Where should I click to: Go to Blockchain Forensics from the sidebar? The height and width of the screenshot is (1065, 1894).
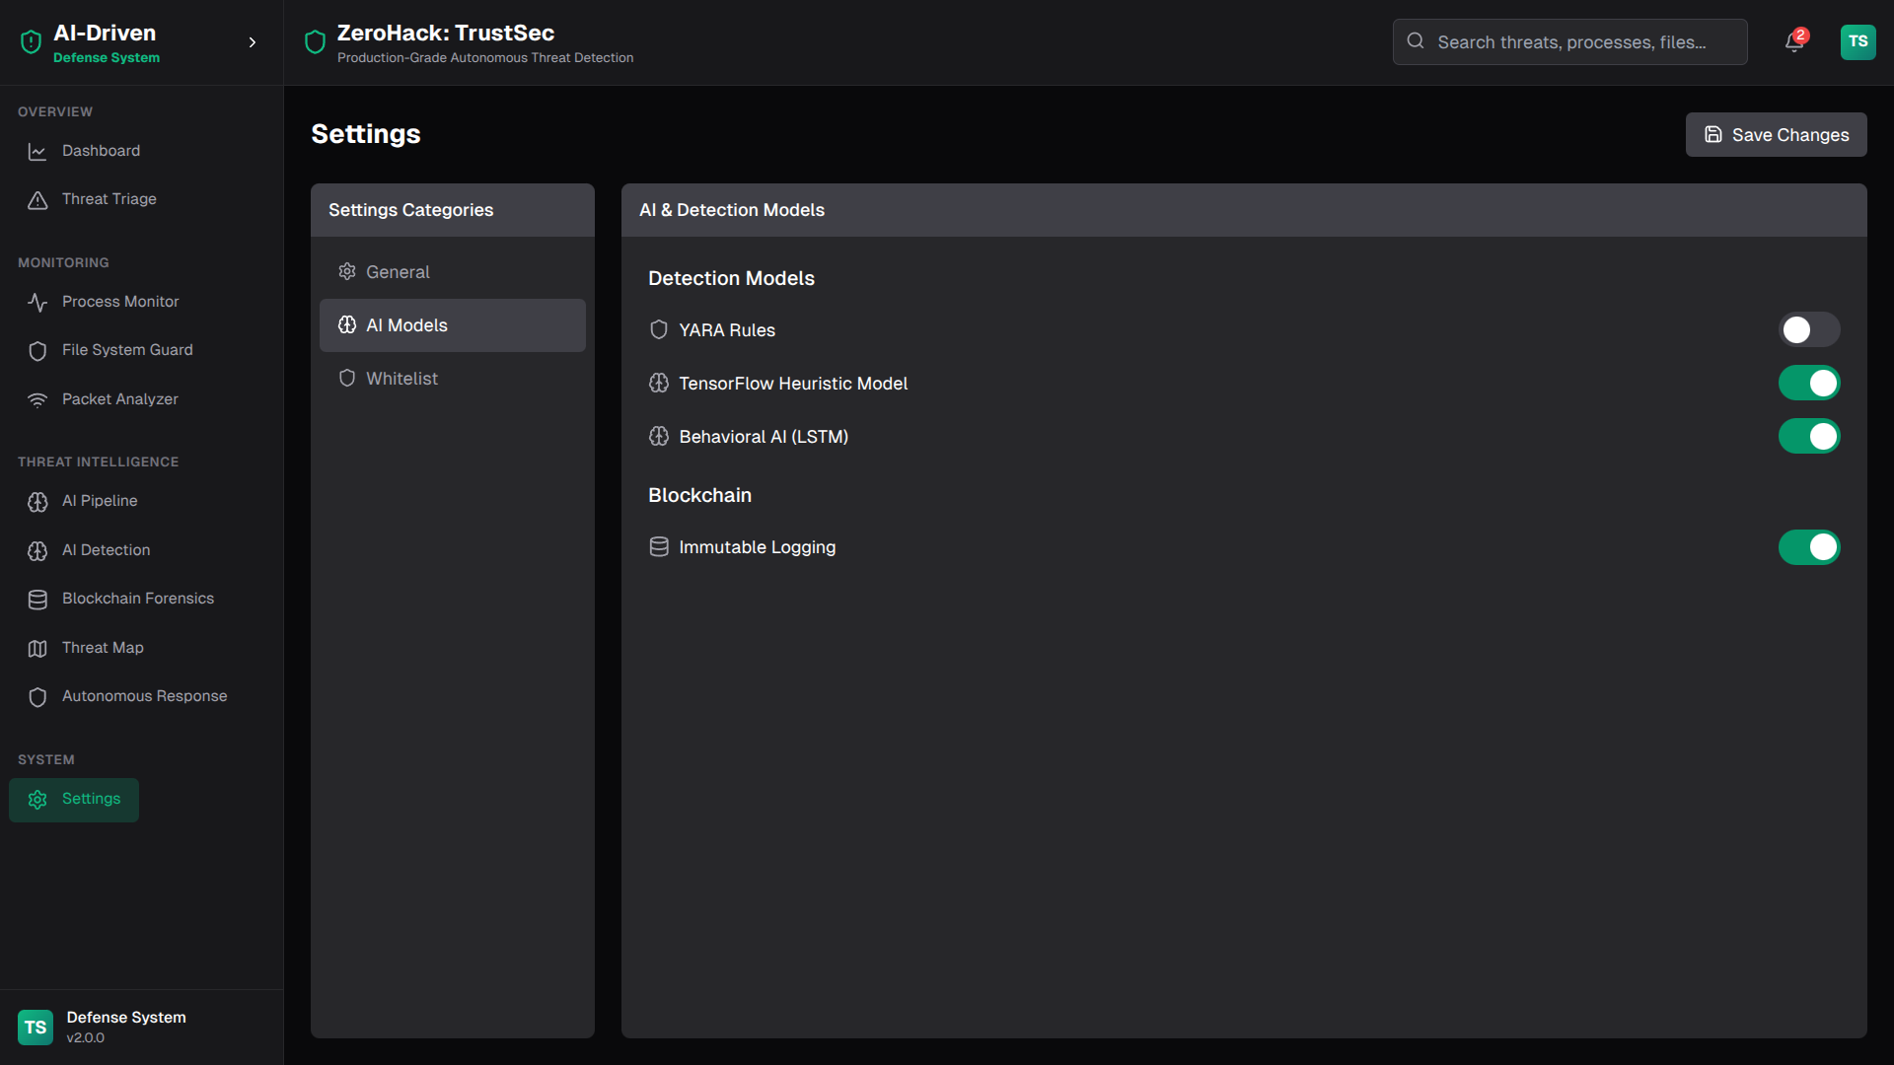pyautogui.click(x=137, y=599)
